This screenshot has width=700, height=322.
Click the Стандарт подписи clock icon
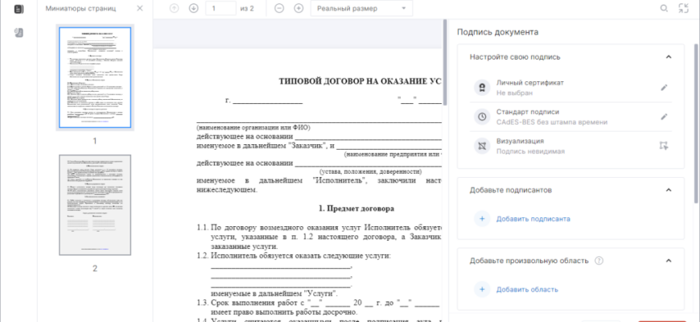482,117
